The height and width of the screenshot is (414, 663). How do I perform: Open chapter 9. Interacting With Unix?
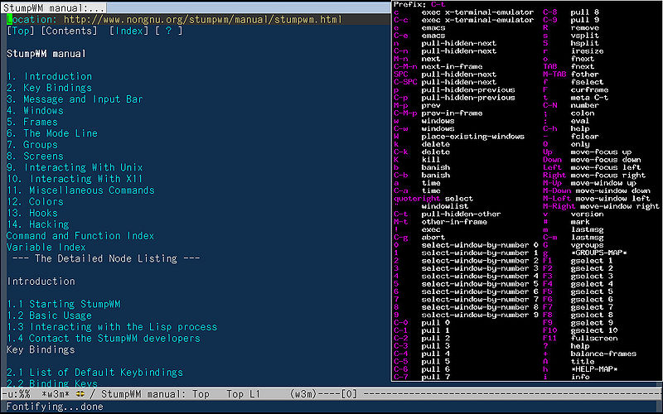75,168
